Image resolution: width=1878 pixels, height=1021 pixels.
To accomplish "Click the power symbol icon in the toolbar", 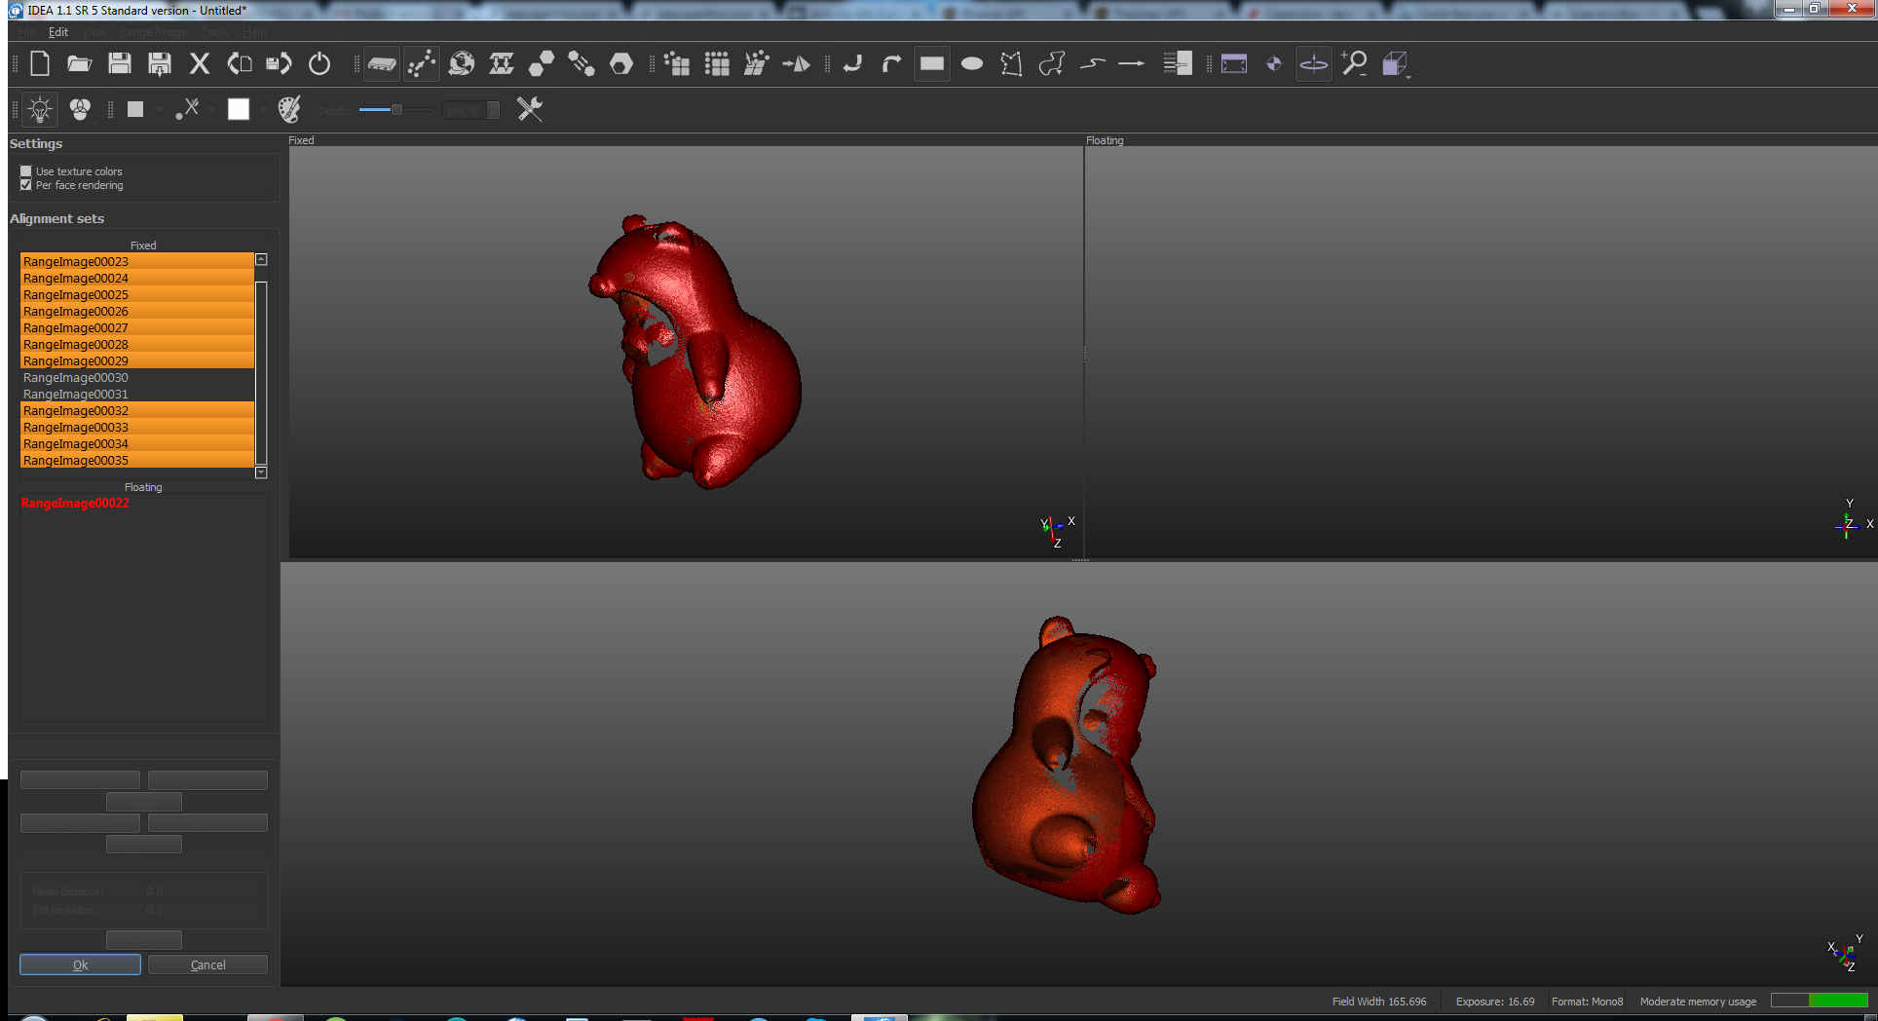I will coord(319,64).
